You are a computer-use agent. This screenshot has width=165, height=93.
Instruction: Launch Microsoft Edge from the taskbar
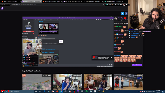tap(44, 91)
